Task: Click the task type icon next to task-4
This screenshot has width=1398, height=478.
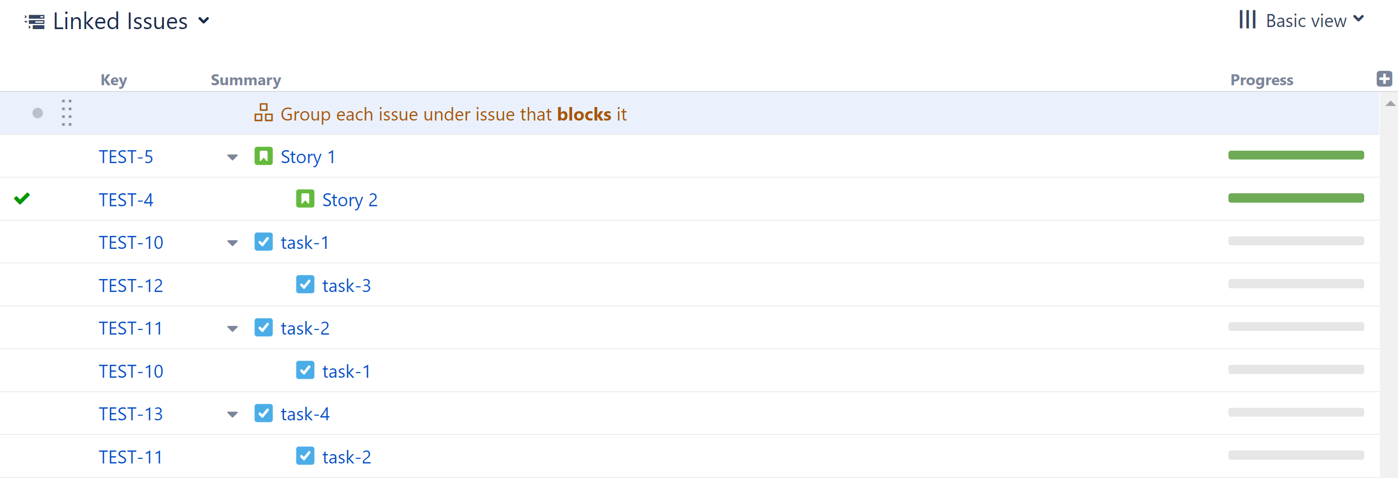Action: click(264, 413)
